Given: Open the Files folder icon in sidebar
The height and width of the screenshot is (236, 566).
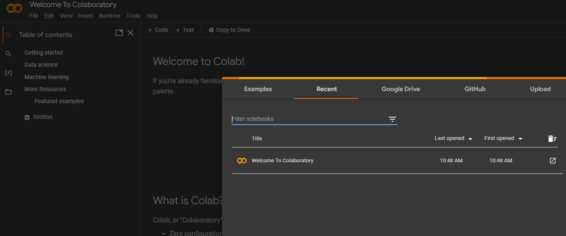Looking at the screenshot, I should pos(8,92).
